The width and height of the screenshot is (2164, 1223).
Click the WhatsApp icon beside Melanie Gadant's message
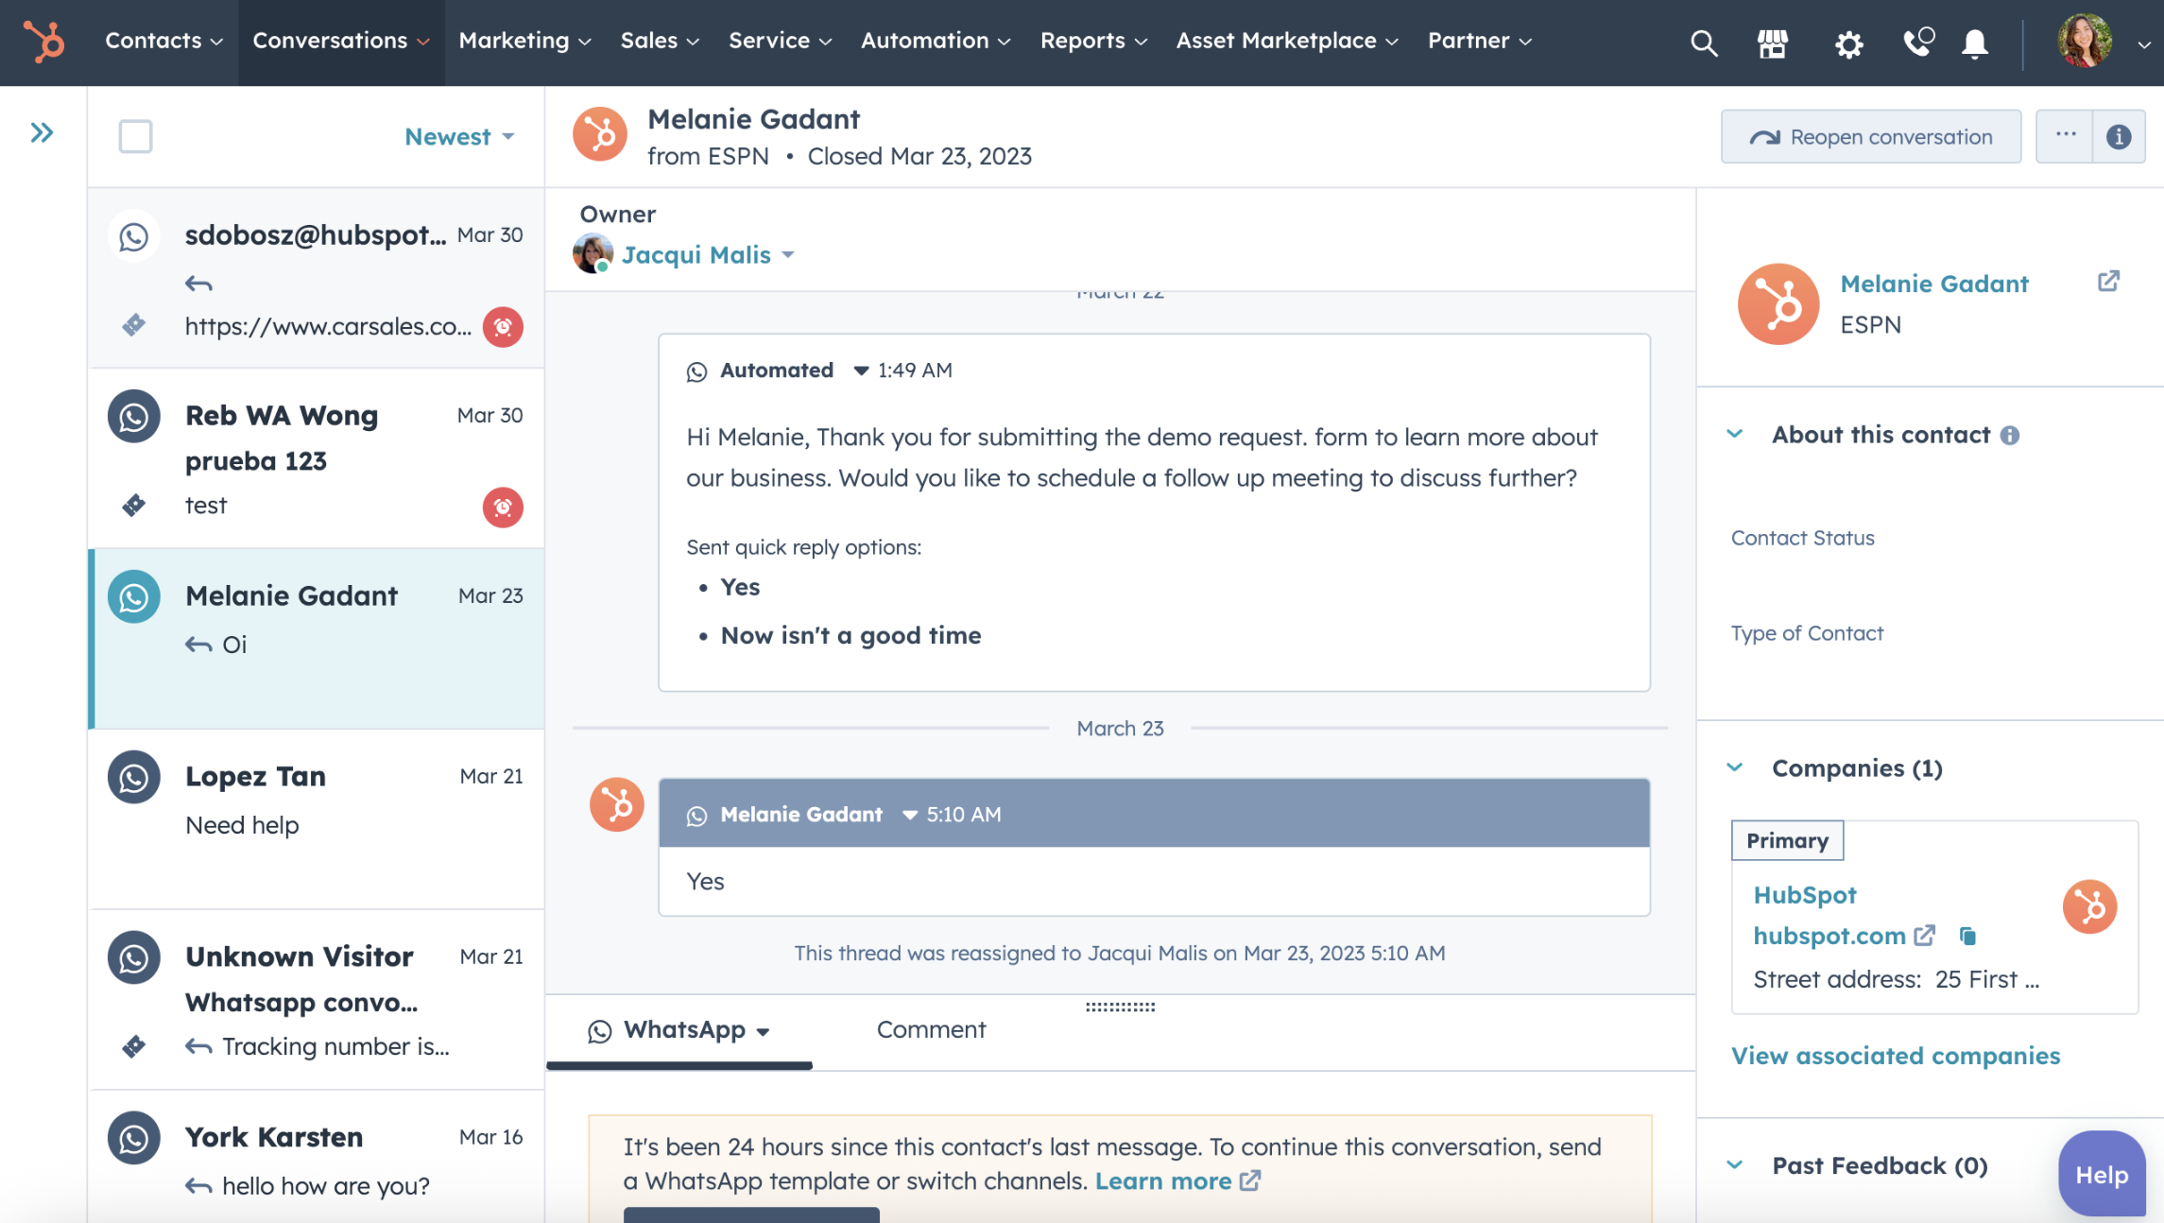pyautogui.click(x=697, y=815)
